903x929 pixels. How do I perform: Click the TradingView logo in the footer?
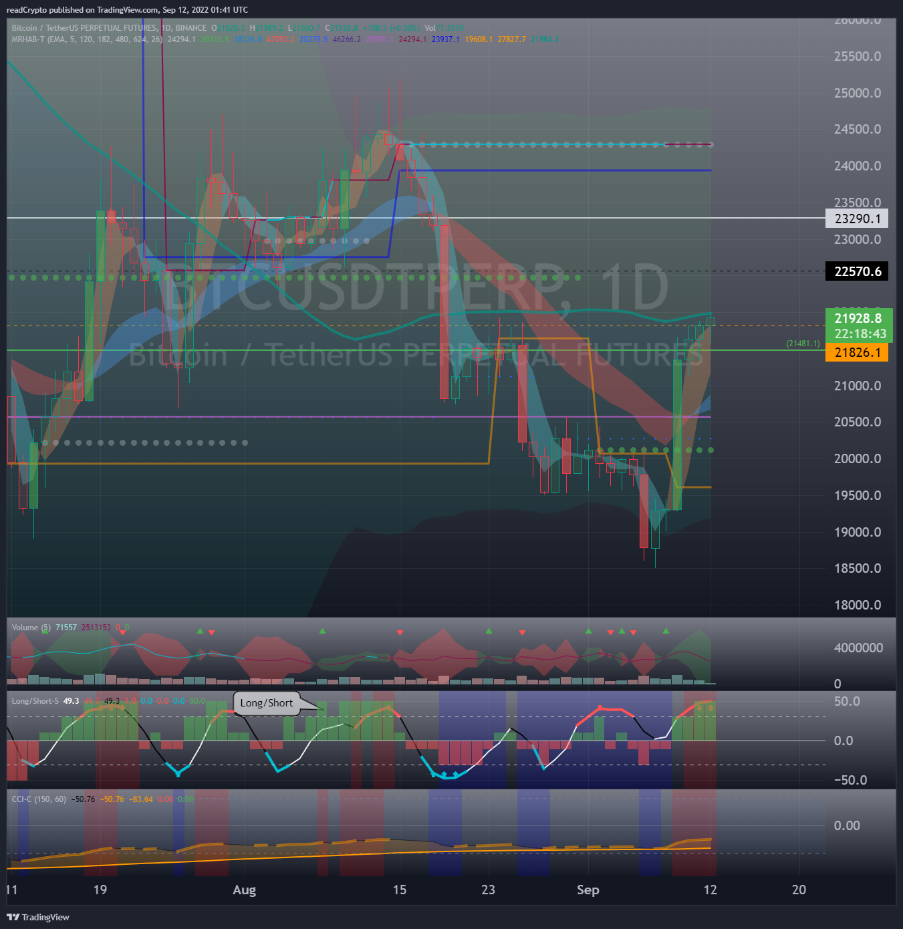coord(38,917)
